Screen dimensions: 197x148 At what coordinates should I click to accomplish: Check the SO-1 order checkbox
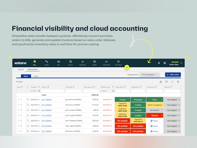[28, 100]
